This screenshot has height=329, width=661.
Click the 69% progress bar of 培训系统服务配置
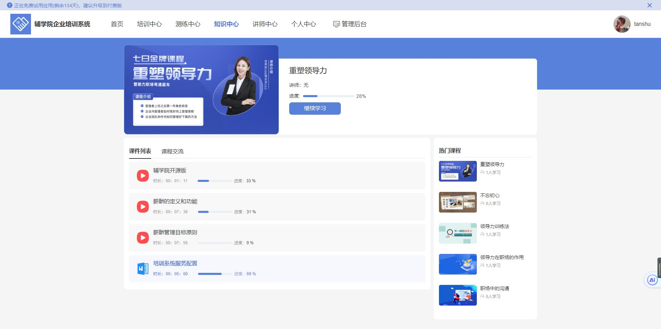click(x=215, y=274)
